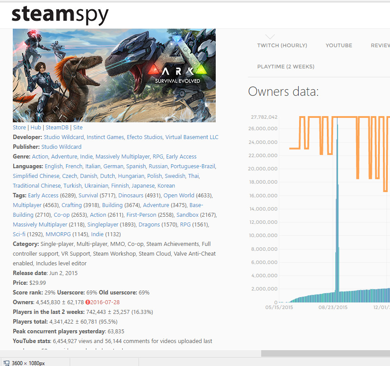This screenshot has height=366, width=390.
Task: Select the Action genre link
Action: click(x=40, y=157)
